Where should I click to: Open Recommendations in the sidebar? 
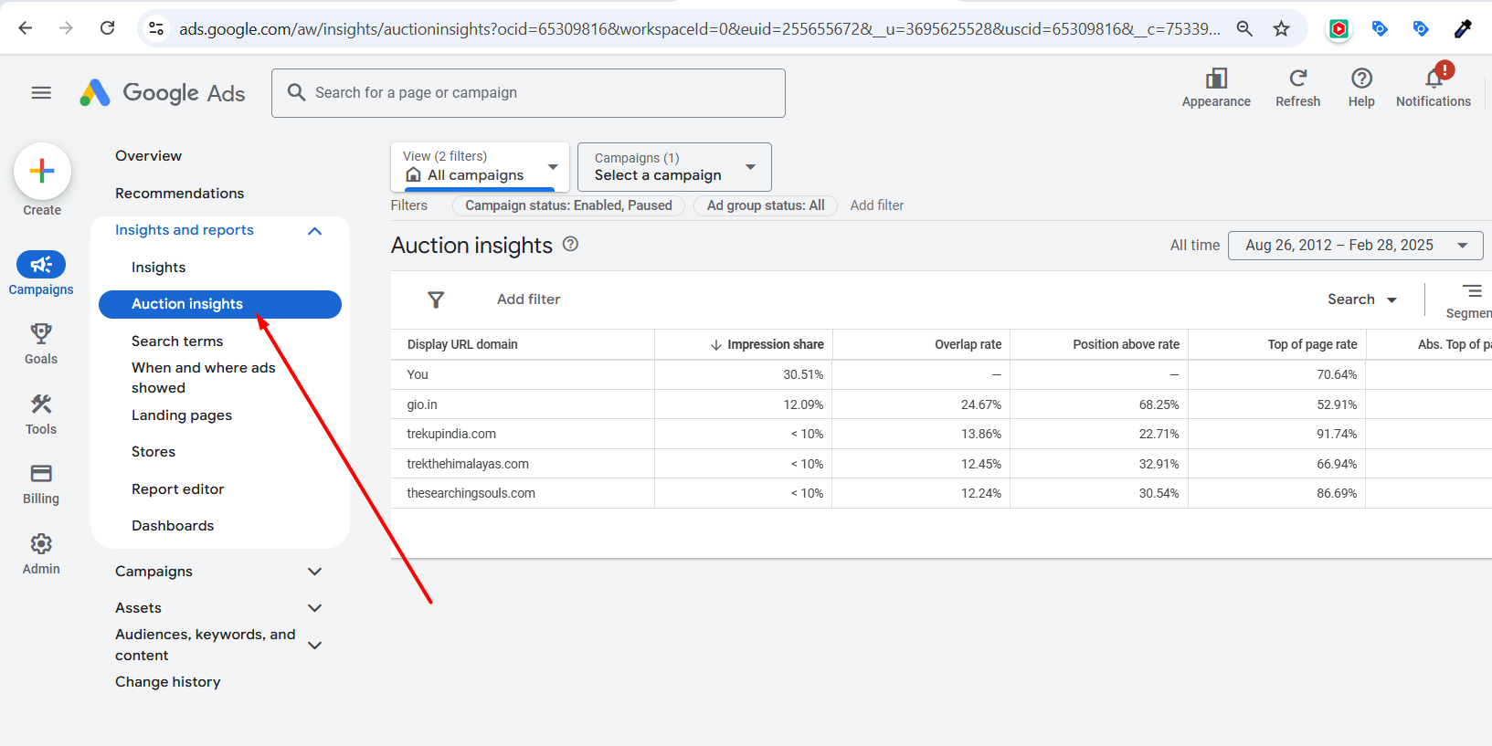[179, 194]
